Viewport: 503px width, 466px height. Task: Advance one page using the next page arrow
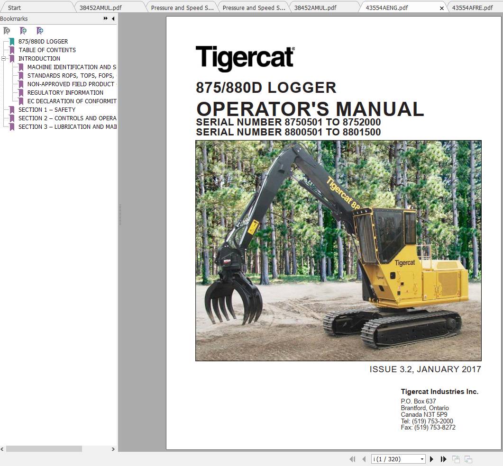[x=431, y=459]
